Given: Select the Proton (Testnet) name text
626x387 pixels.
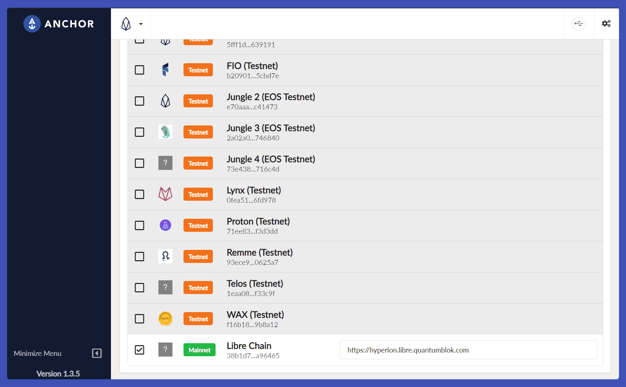Looking at the screenshot, I should click(x=258, y=221).
